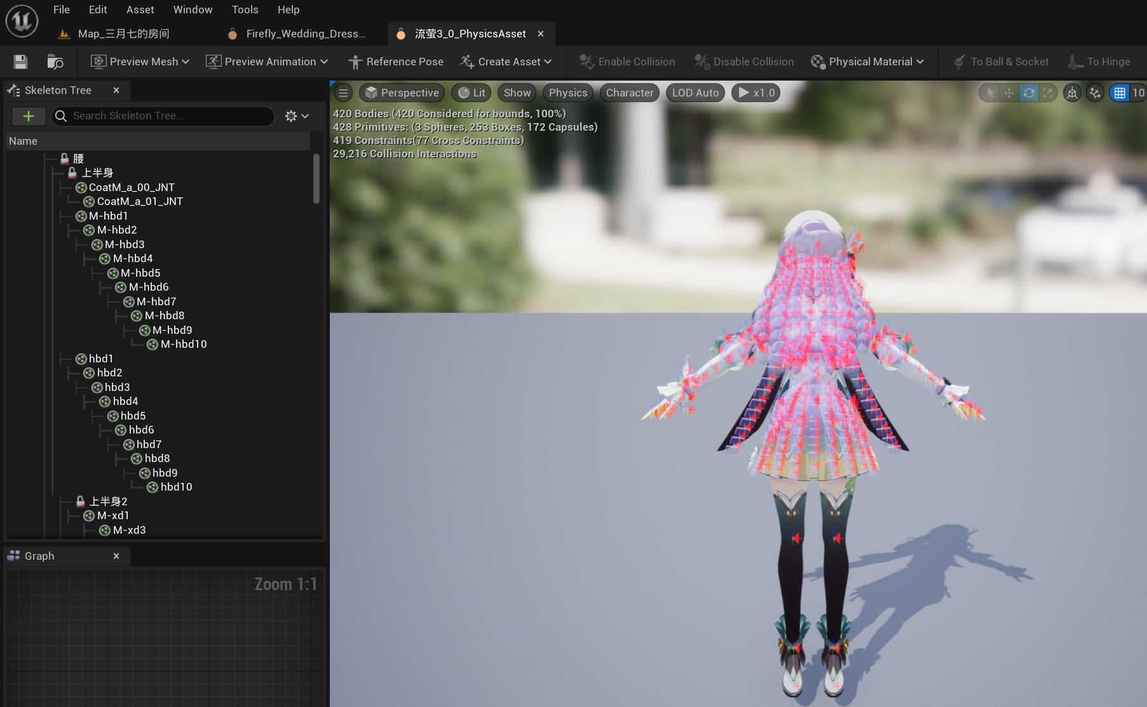This screenshot has height=707, width=1147.
Task: Convert constraint To Hinge
Action: (1099, 62)
